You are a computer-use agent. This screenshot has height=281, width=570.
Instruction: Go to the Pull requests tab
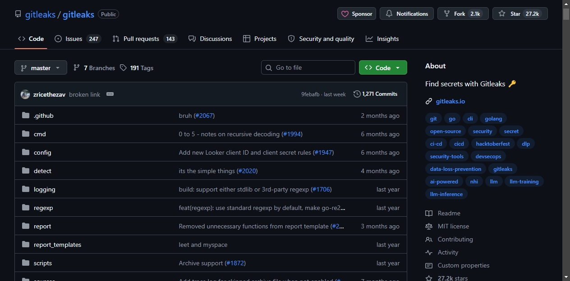pyautogui.click(x=145, y=39)
